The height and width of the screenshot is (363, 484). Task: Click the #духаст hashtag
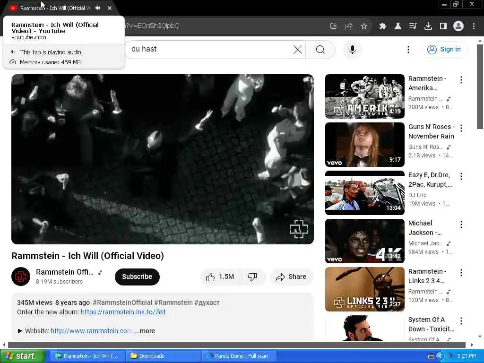(x=207, y=302)
